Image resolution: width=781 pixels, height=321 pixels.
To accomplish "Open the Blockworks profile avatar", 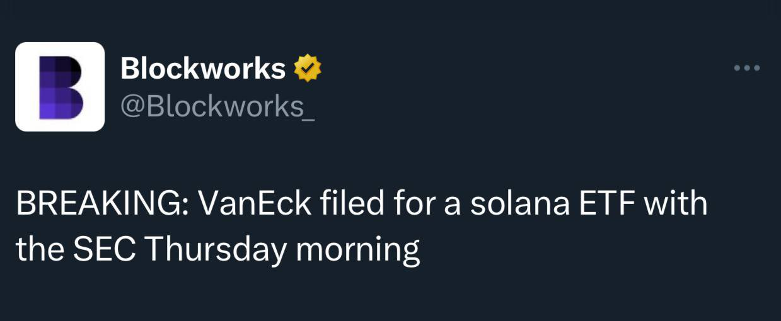I will tap(60, 87).
